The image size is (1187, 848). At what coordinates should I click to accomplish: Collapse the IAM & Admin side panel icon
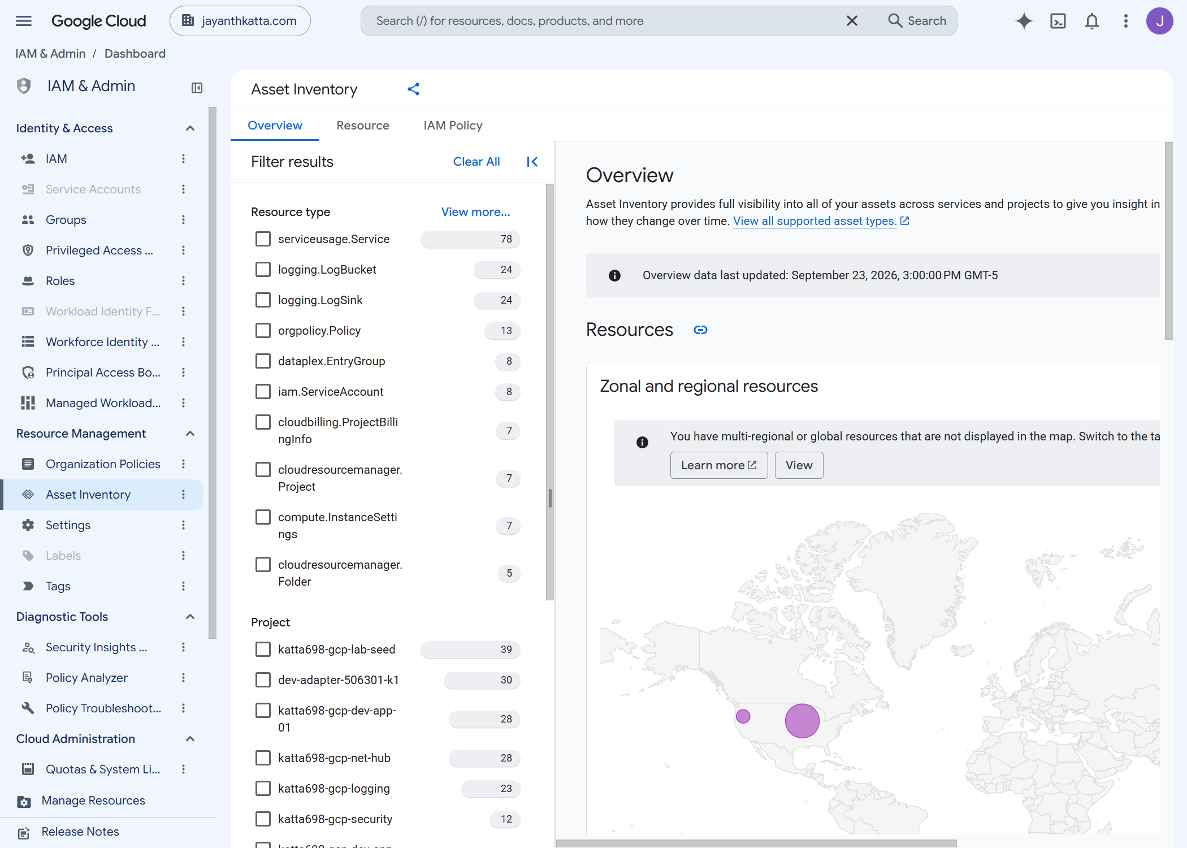coord(197,88)
